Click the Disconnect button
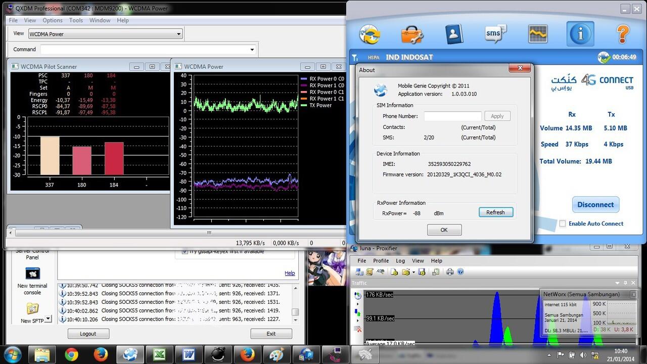647x364 pixels. [x=595, y=205]
